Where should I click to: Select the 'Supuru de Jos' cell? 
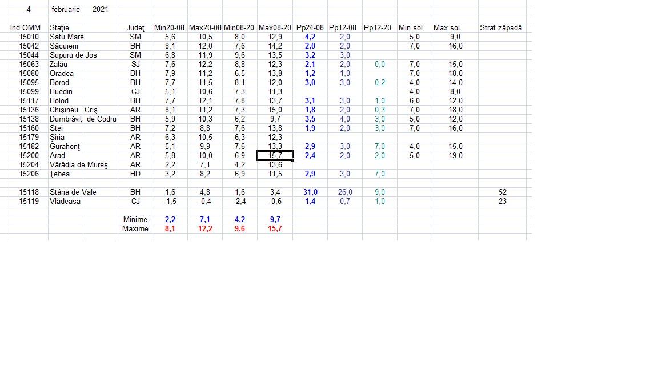74,55
